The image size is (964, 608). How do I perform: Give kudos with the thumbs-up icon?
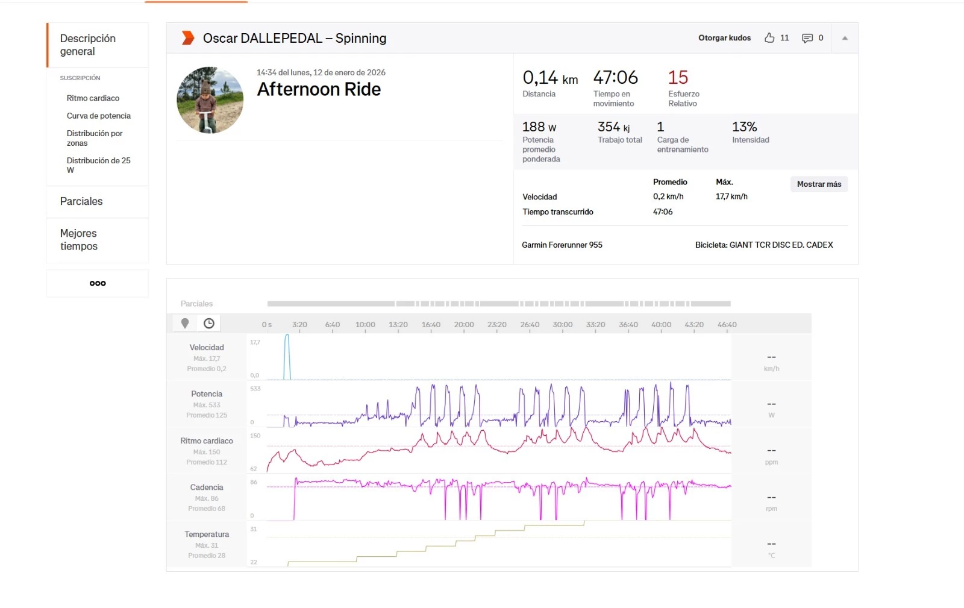click(769, 38)
